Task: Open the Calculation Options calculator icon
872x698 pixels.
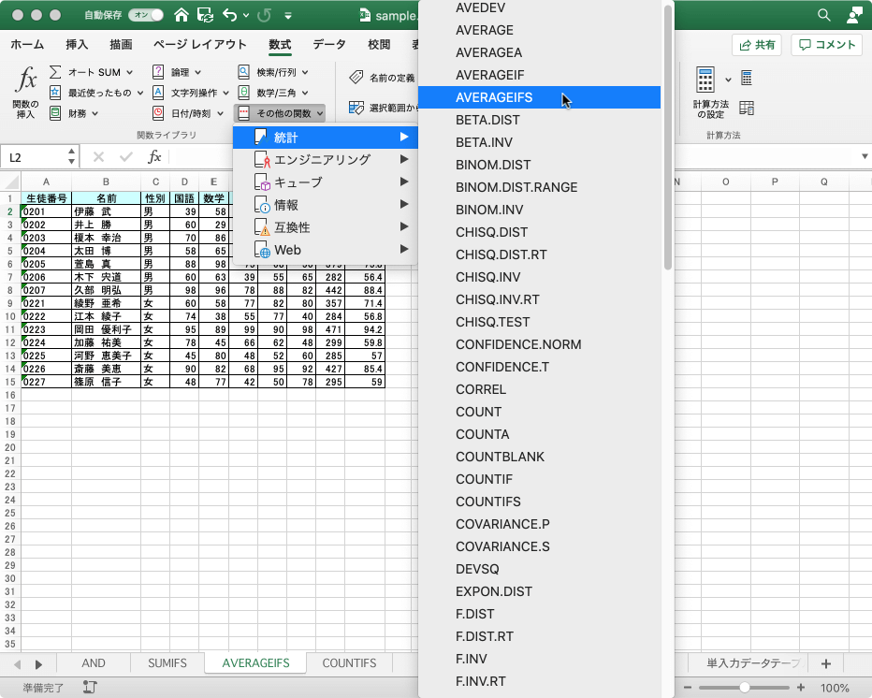Action: tap(705, 80)
